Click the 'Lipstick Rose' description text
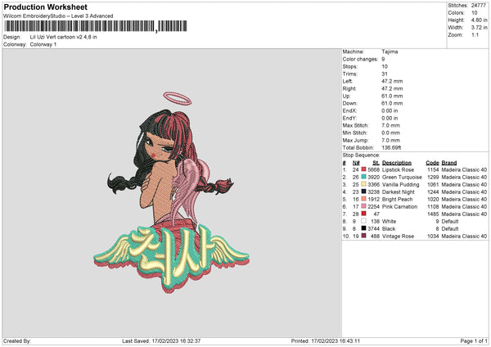This screenshot has height=347, width=491. point(398,169)
